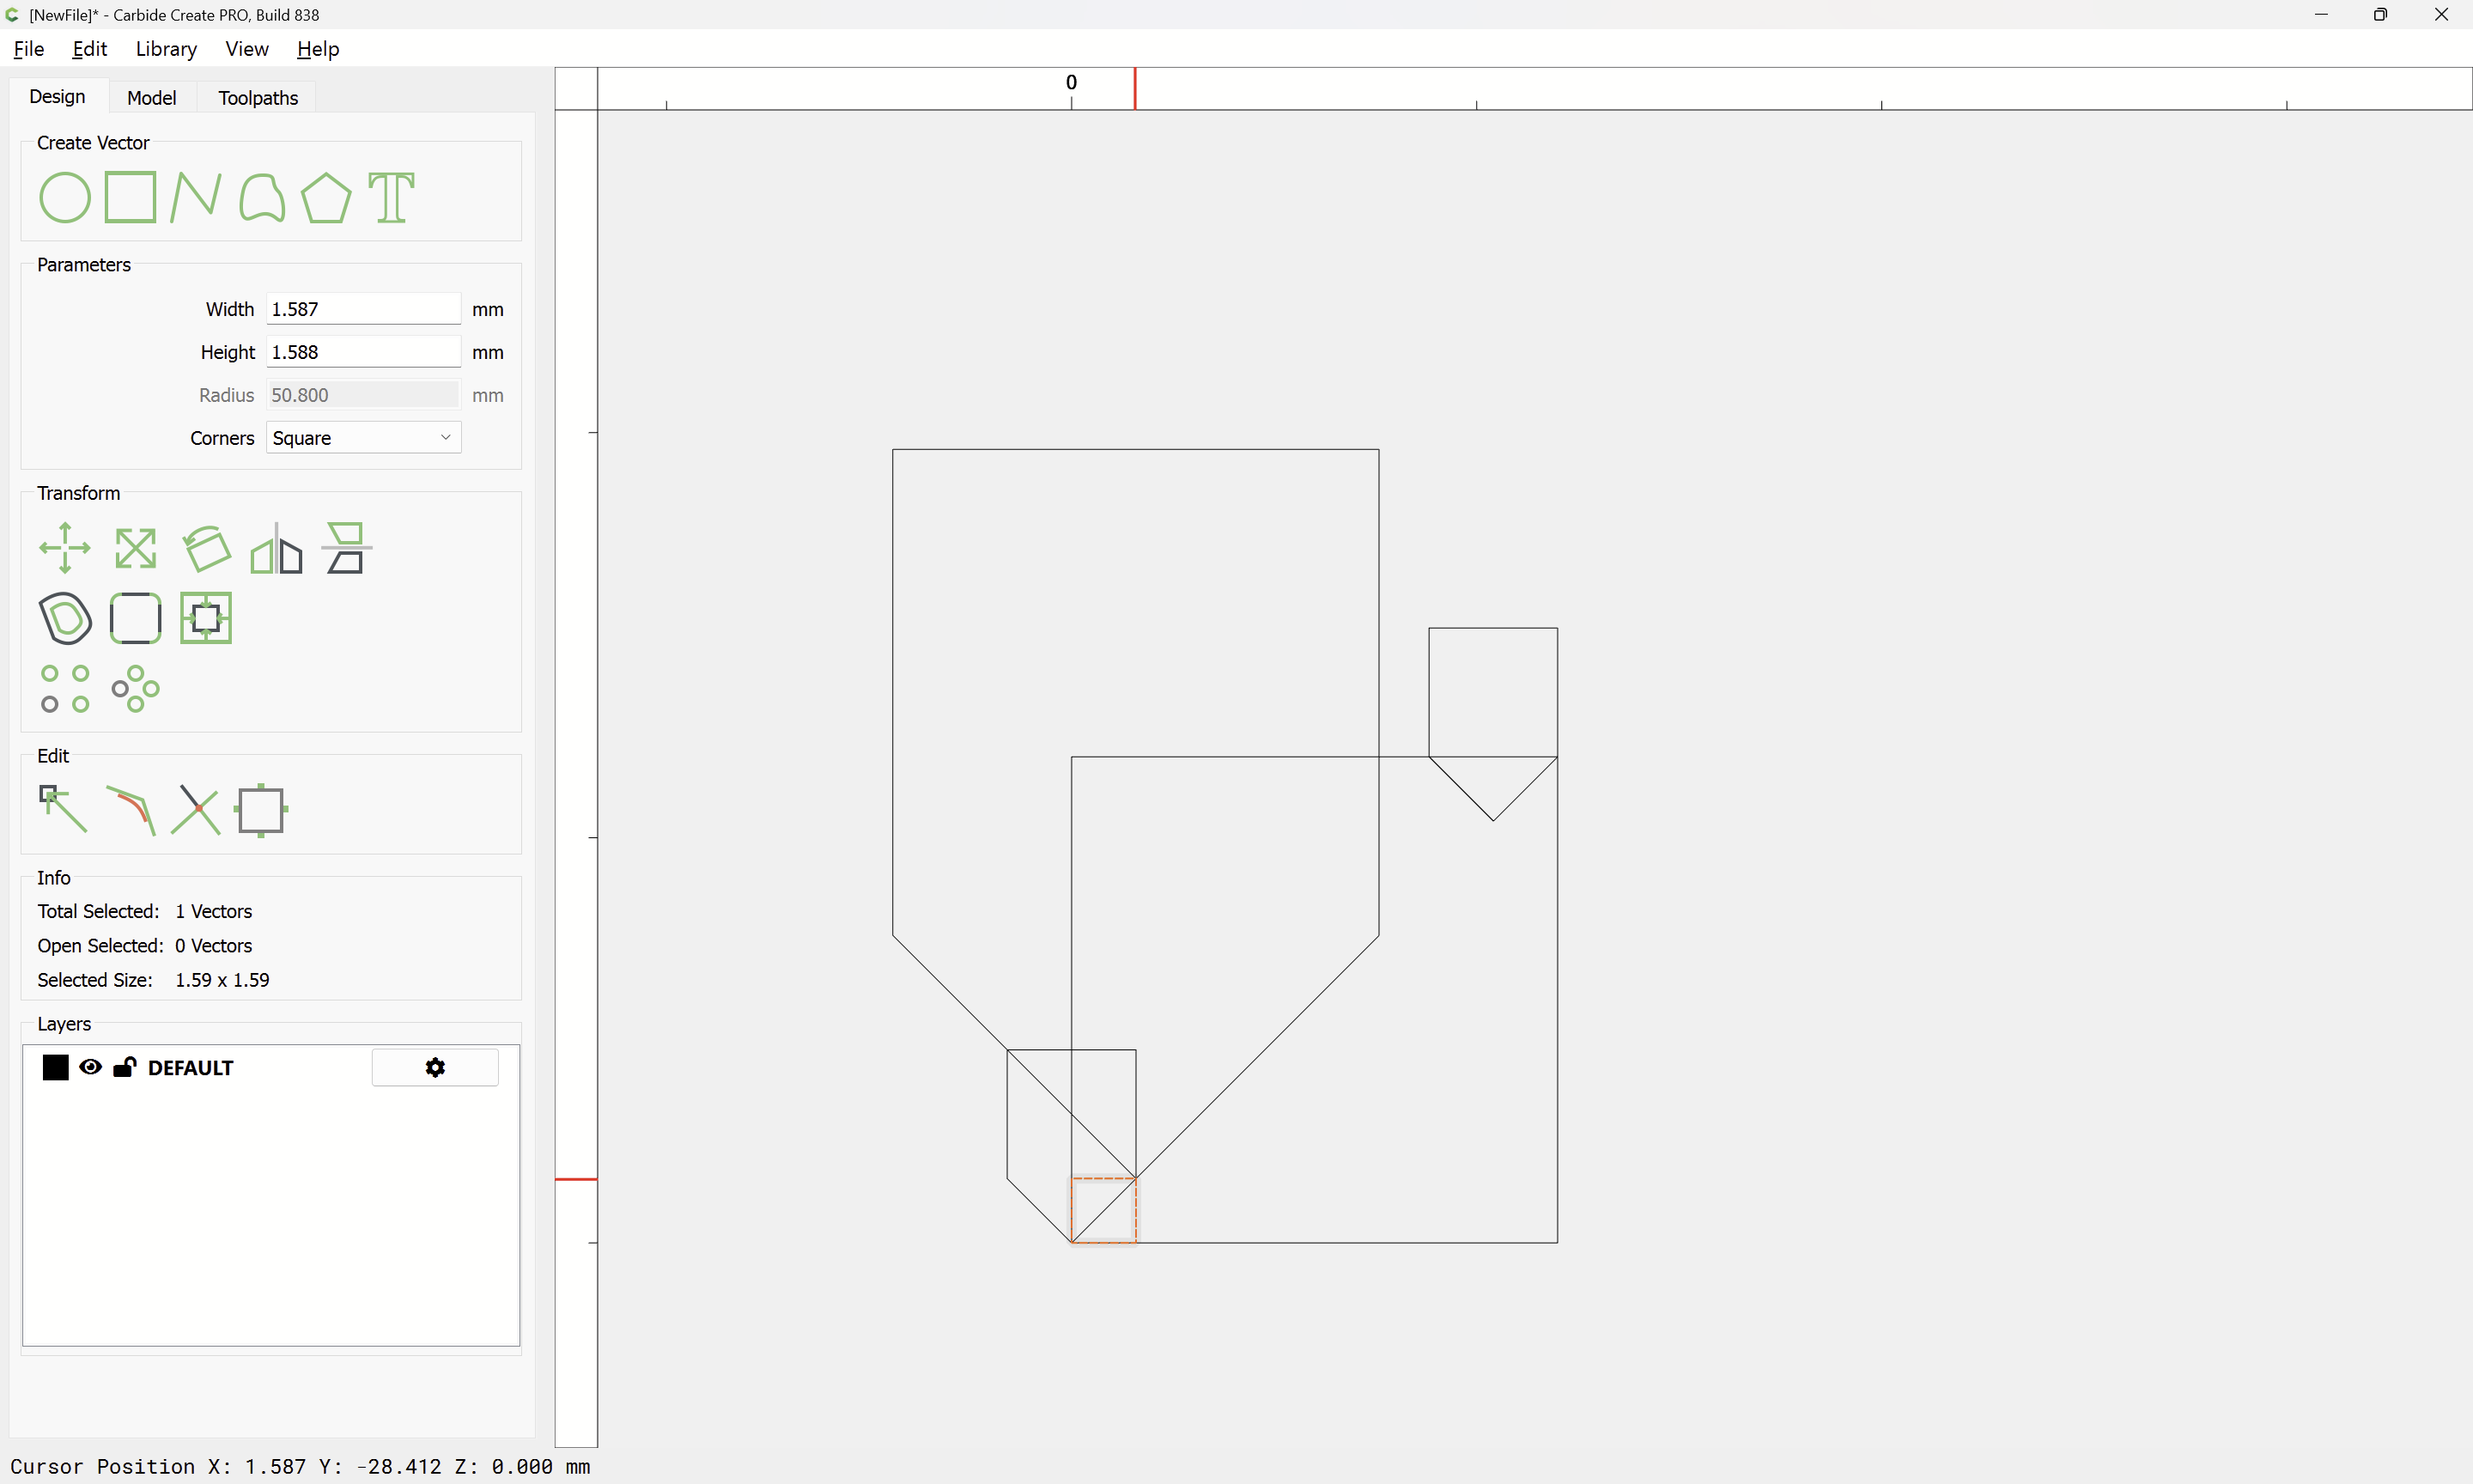
Task: Select the Polyline tool
Action: tap(195, 197)
